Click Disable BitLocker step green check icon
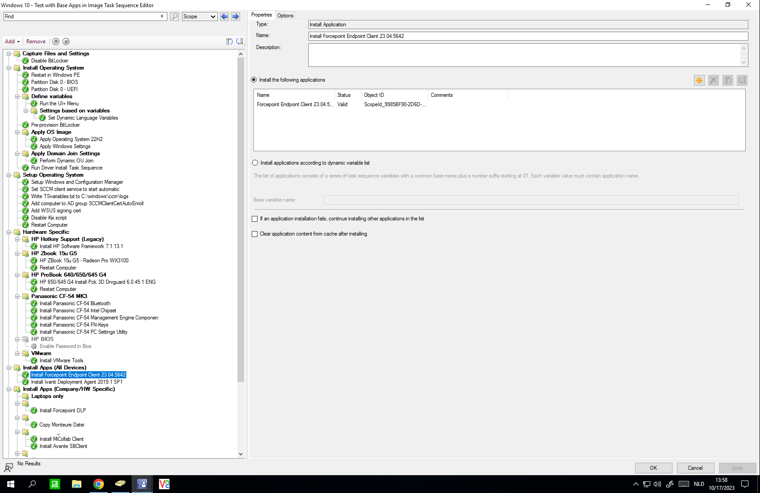This screenshot has height=493, width=760. click(x=26, y=61)
